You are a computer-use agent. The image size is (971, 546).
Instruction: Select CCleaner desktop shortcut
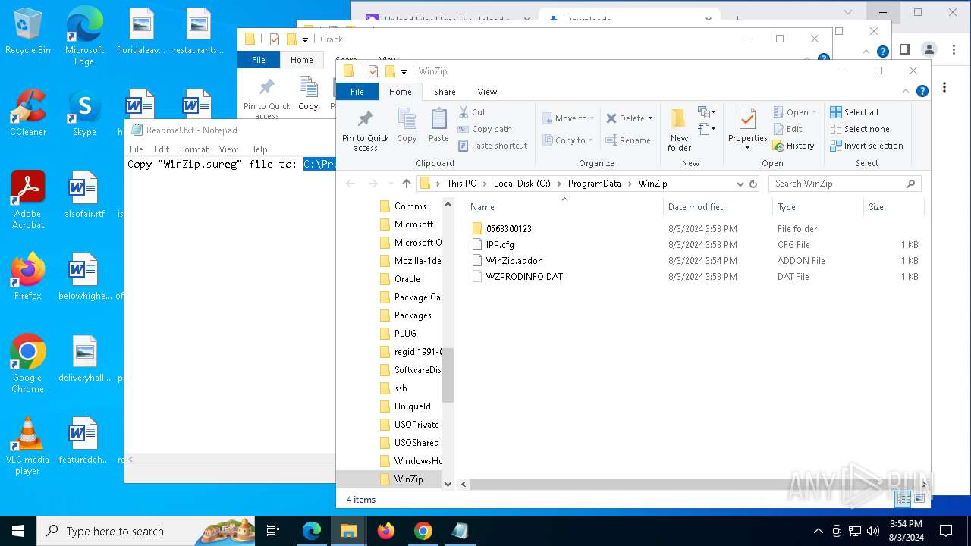pos(28,113)
